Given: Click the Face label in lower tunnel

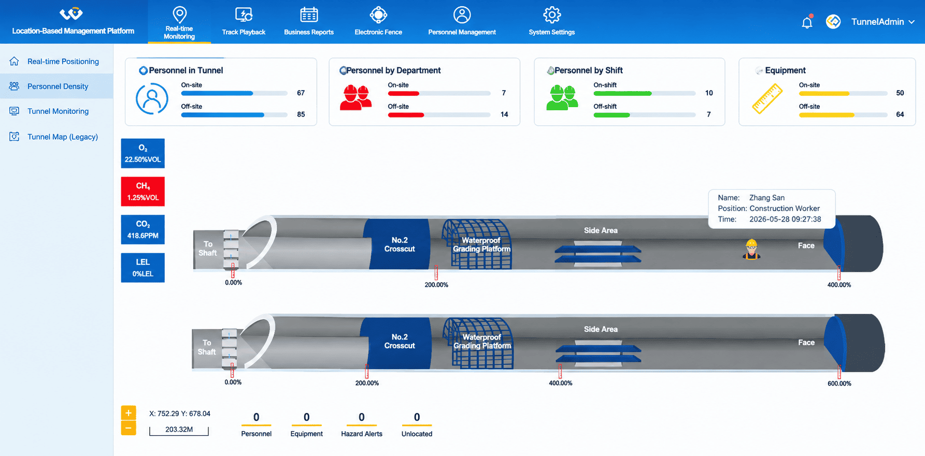Looking at the screenshot, I should tap(806, 343).
